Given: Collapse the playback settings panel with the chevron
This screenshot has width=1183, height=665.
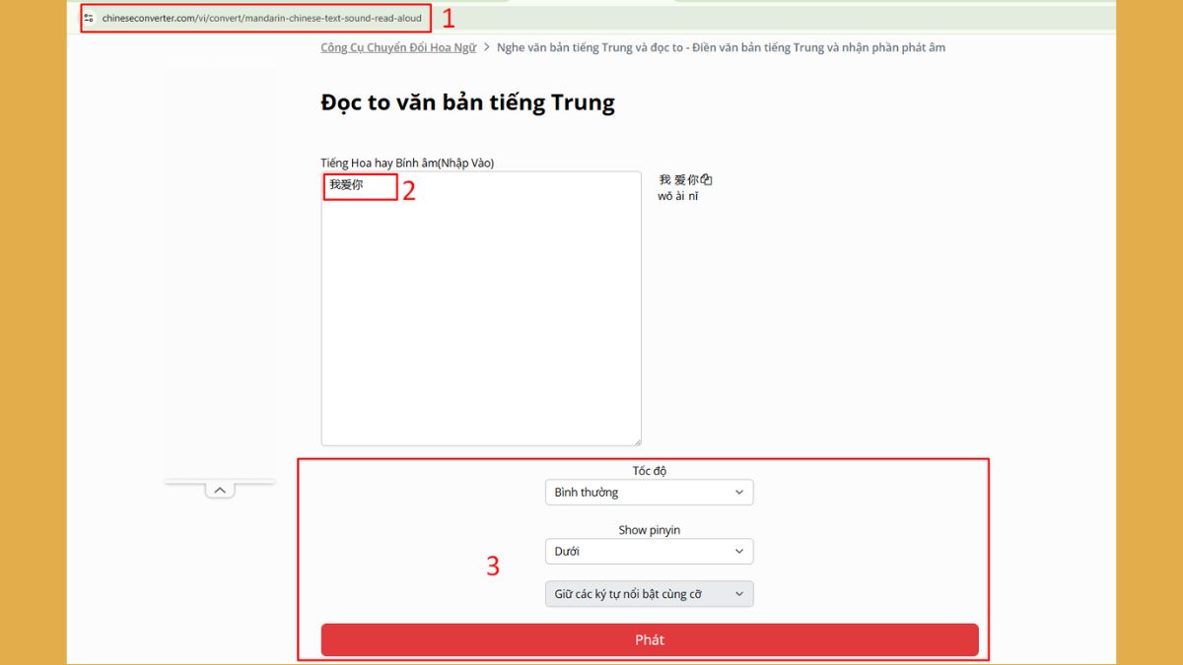Looking at the screenshot, I should [221, 490].
